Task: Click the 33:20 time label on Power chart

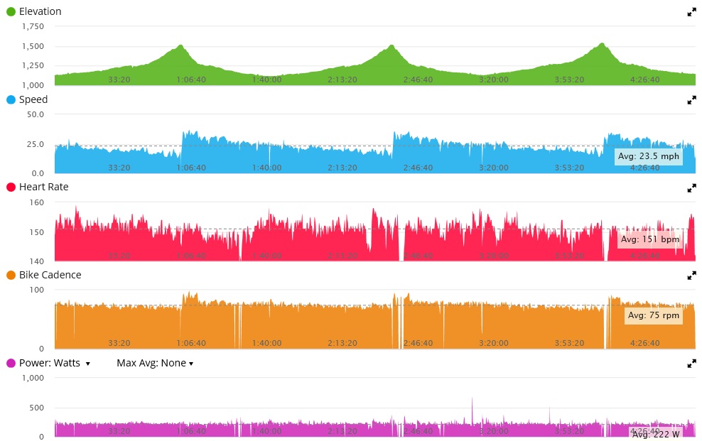Action: pos(119,431)
